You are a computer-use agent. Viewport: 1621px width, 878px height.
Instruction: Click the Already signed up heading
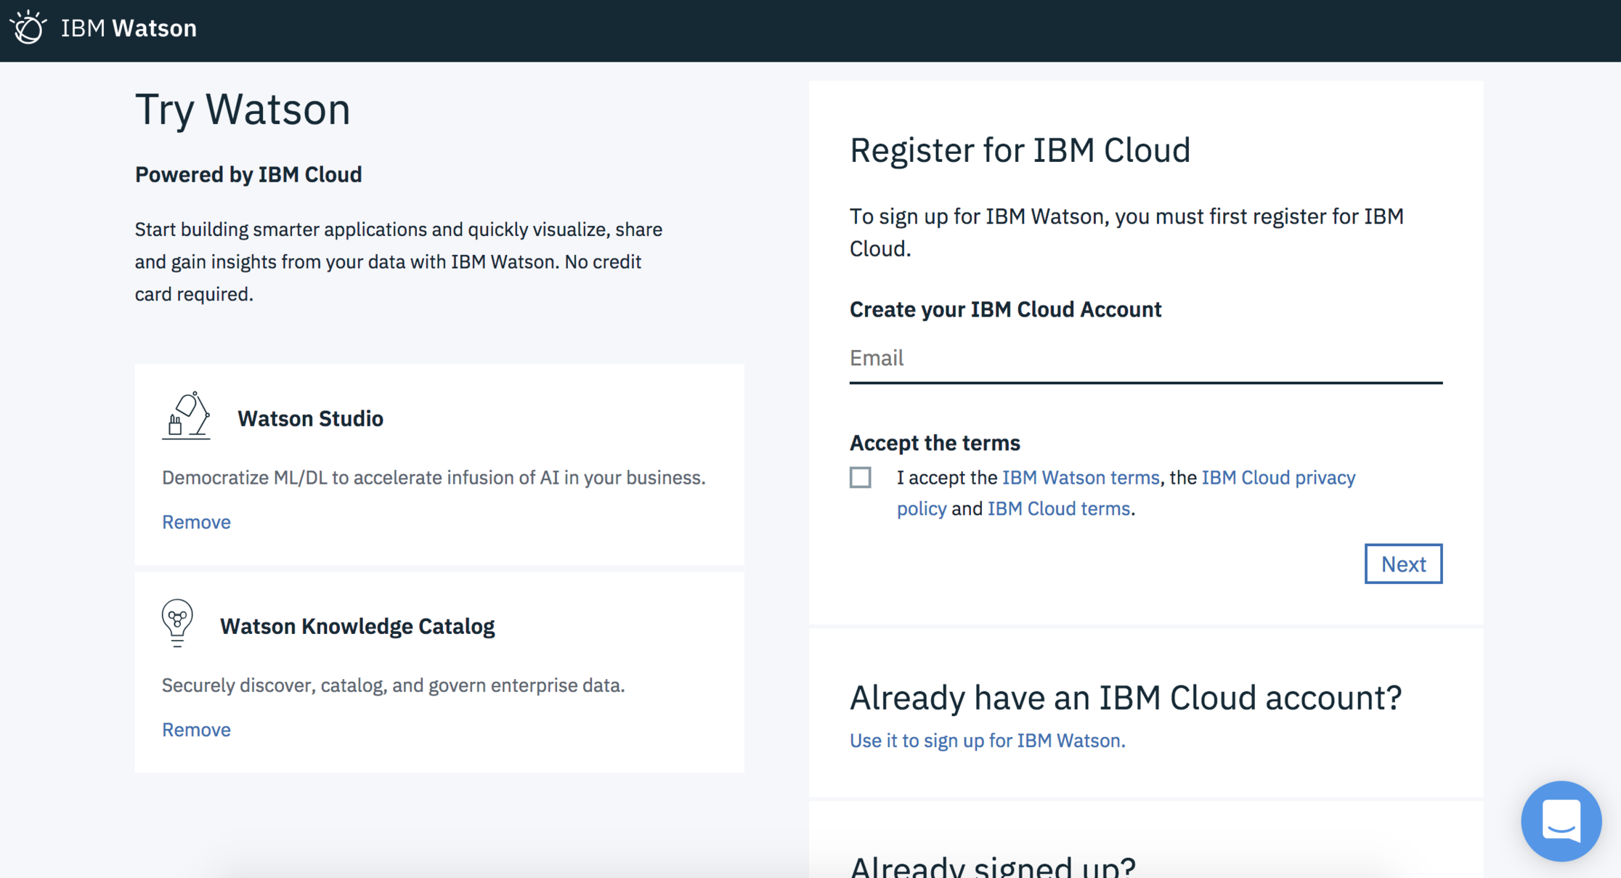click(992, 866)
